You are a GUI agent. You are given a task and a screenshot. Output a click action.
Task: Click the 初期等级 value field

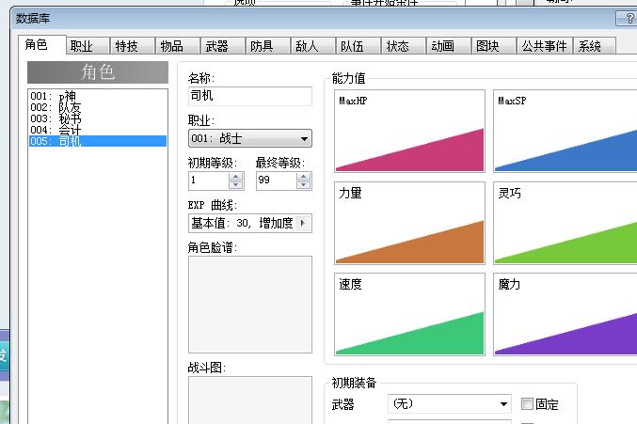click(208, 181)
